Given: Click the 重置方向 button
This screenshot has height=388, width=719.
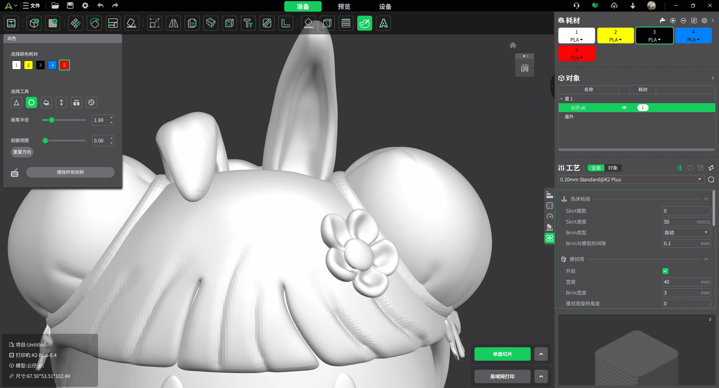Looking at the screenshot, I should [x=22, y=152].
